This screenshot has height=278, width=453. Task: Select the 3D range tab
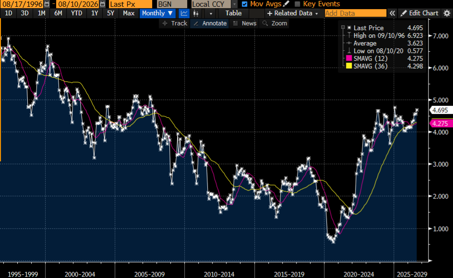tap(24, 13)
